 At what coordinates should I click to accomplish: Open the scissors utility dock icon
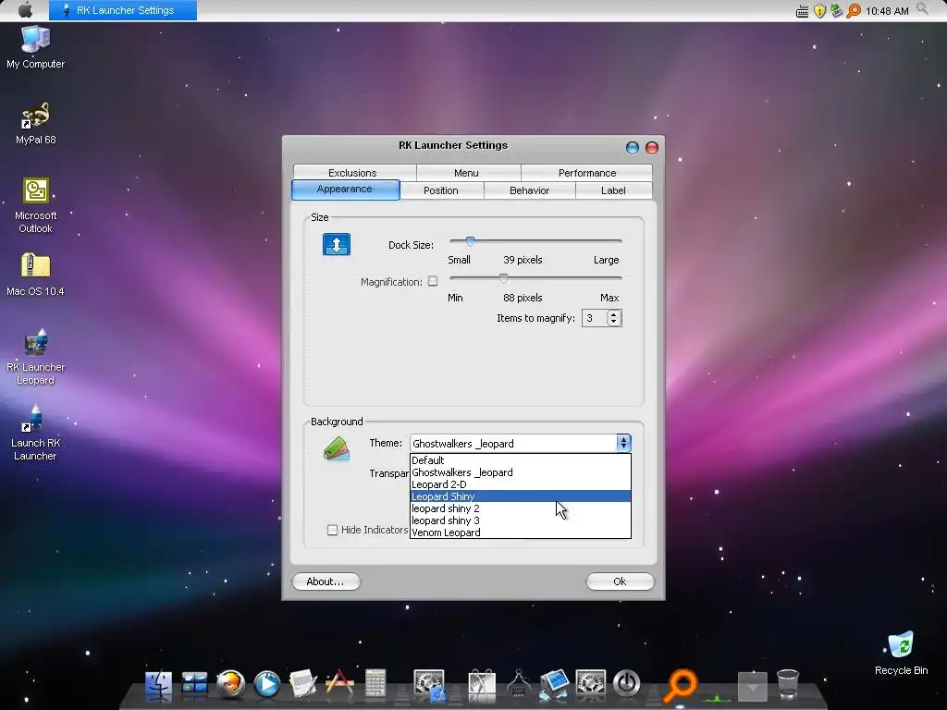482,685
